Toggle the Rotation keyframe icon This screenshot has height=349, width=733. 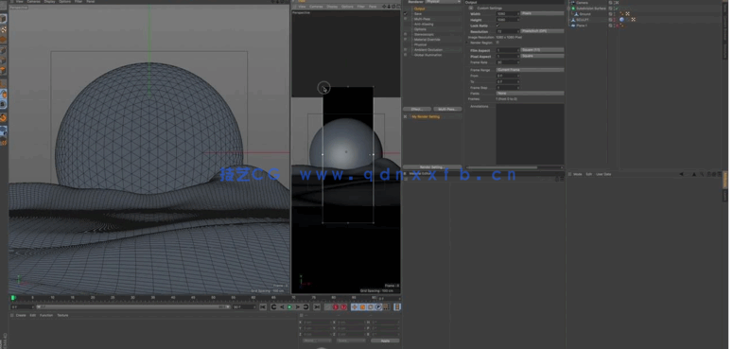[x=370, y=307]
